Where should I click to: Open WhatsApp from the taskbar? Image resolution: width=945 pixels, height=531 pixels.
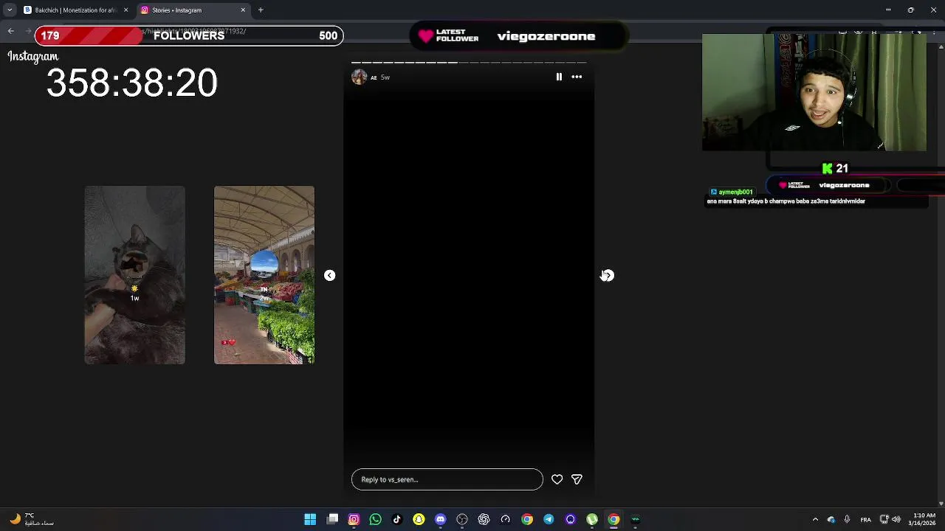(375, 519)
